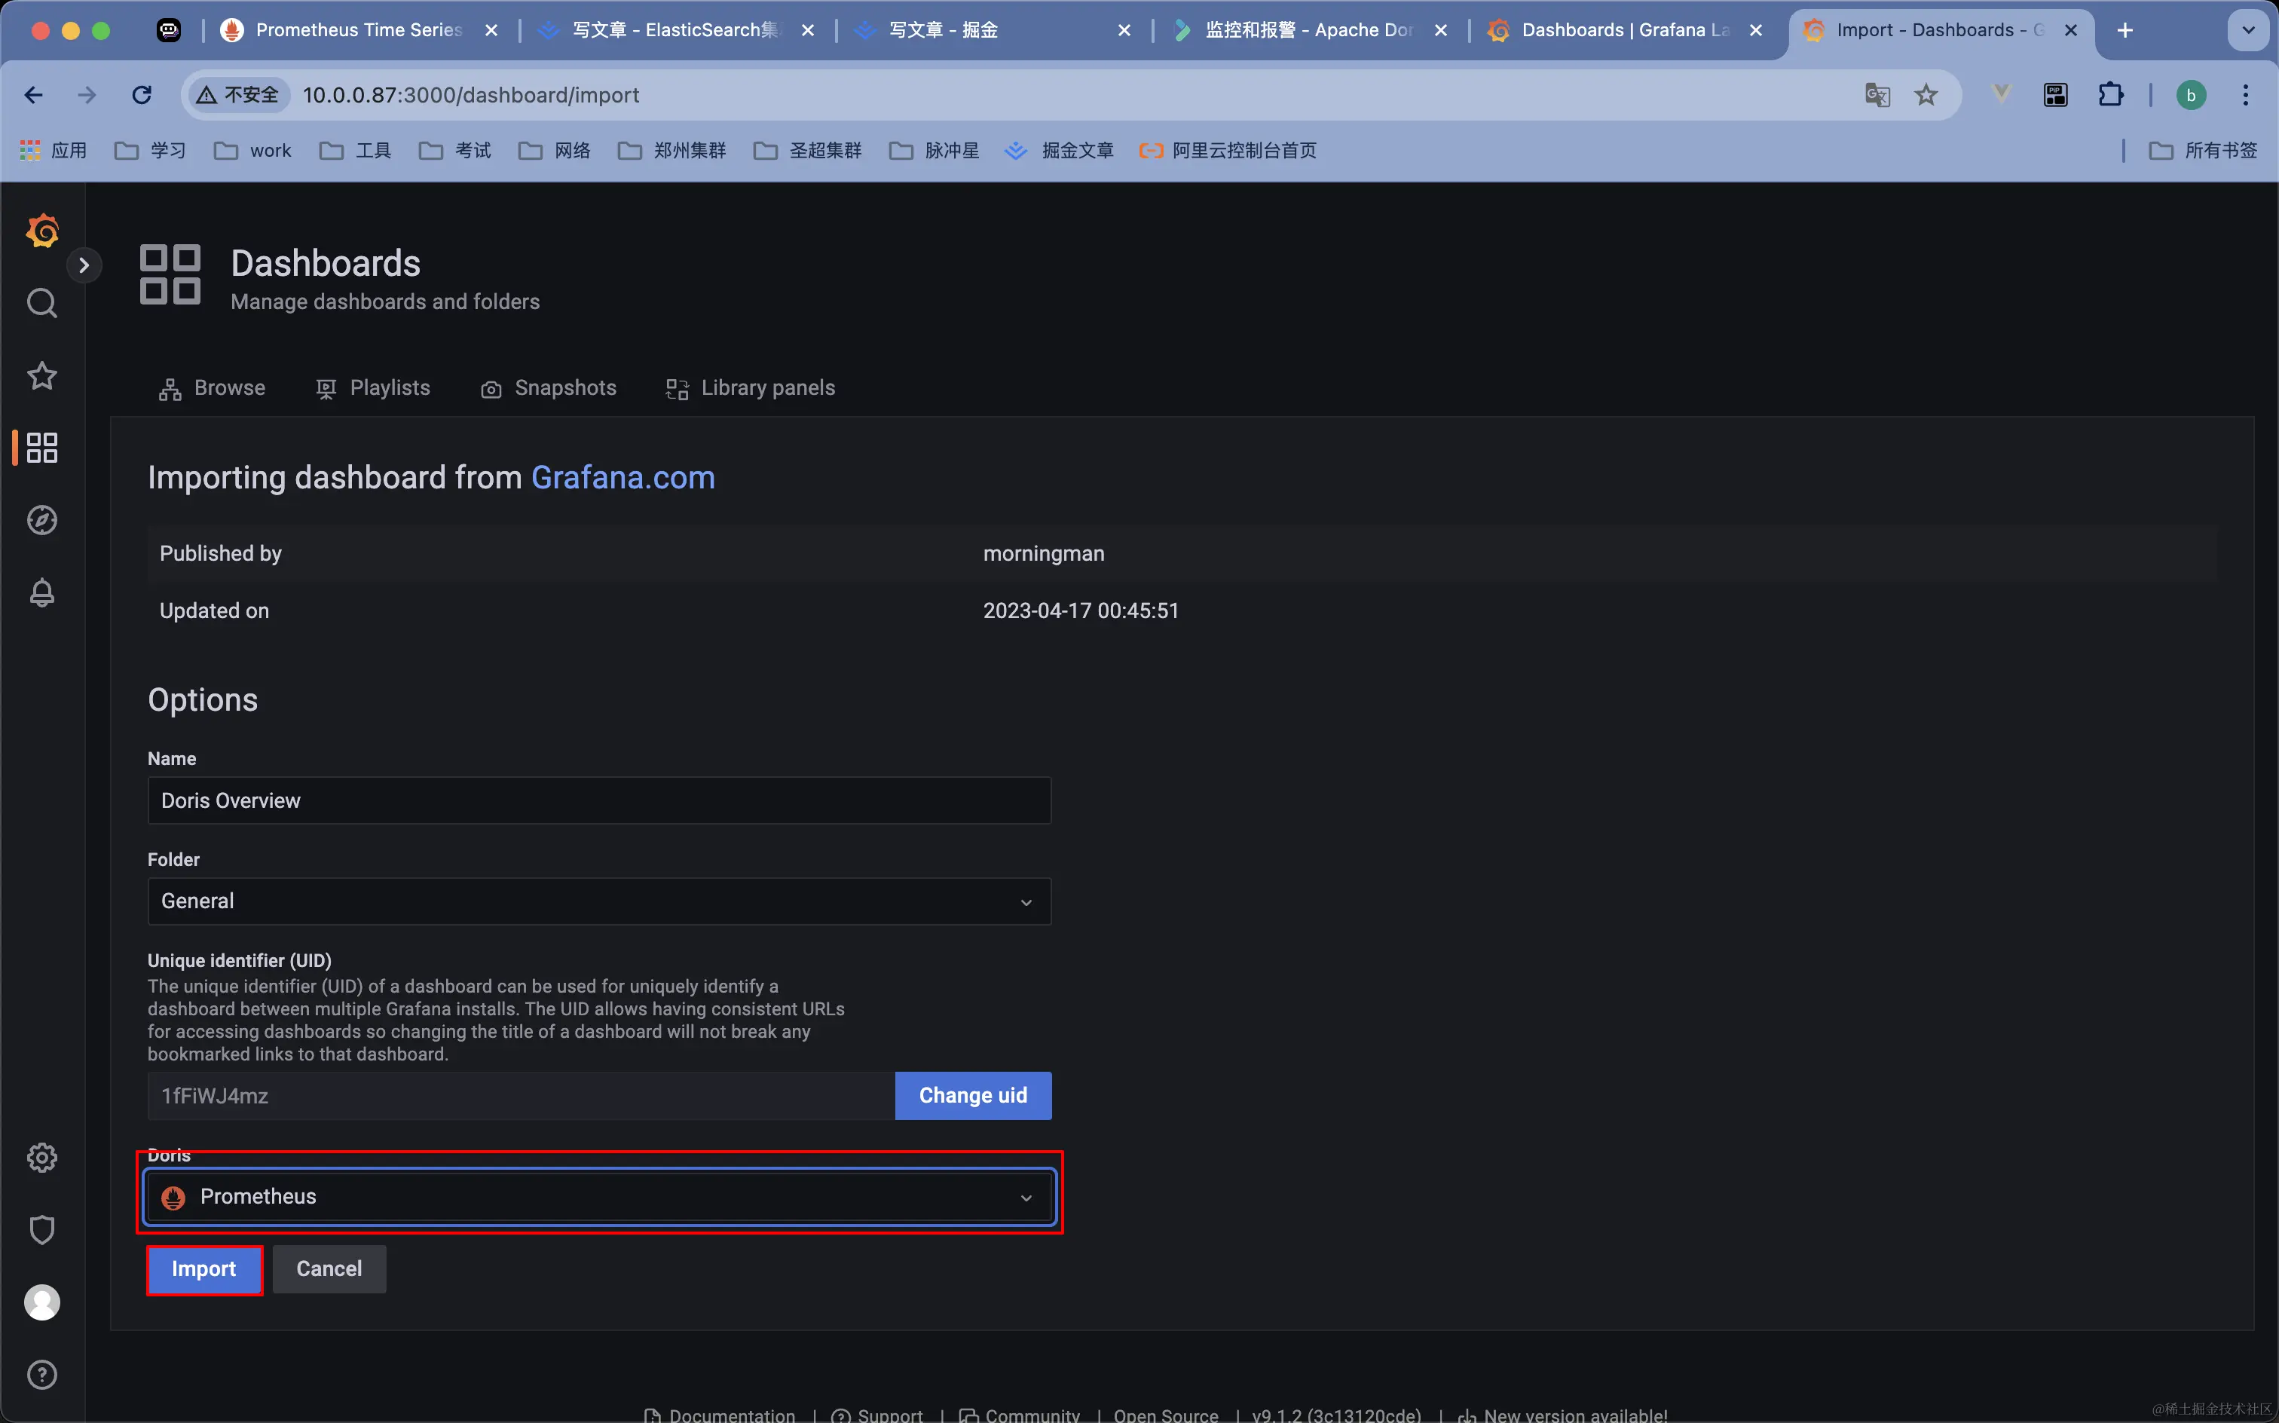This screenshot has width=2279, height=1423.
Task: Open the 脉冲星 bookmark folder
Action: pyautogui.click(x=935, y=151)
